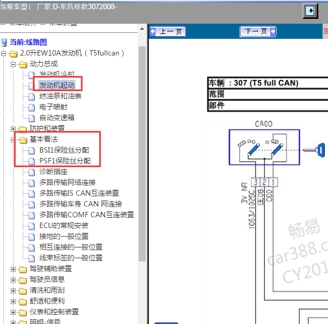The image size is (328, 324).
Task: Open the 燃油泵和油表 diagram
Action: tap(60, 96)
